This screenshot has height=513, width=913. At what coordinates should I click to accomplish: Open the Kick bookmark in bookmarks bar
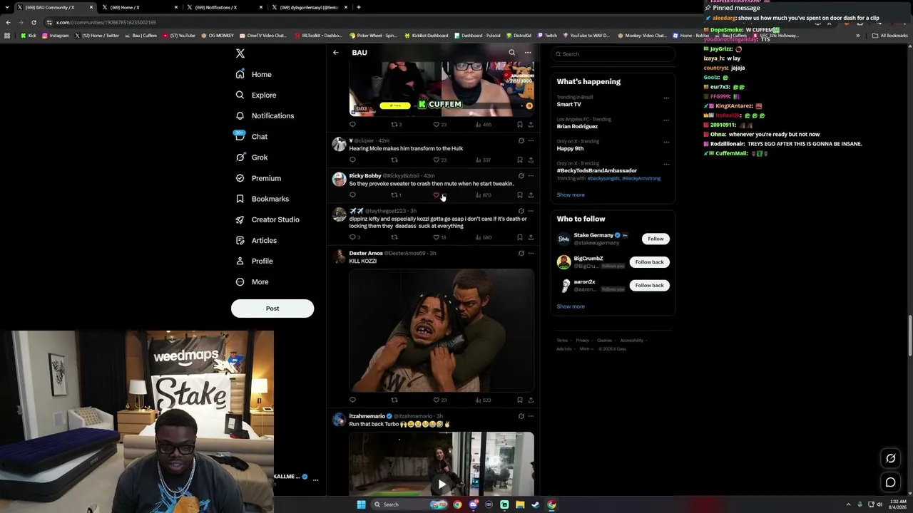(x=29, y=35)
